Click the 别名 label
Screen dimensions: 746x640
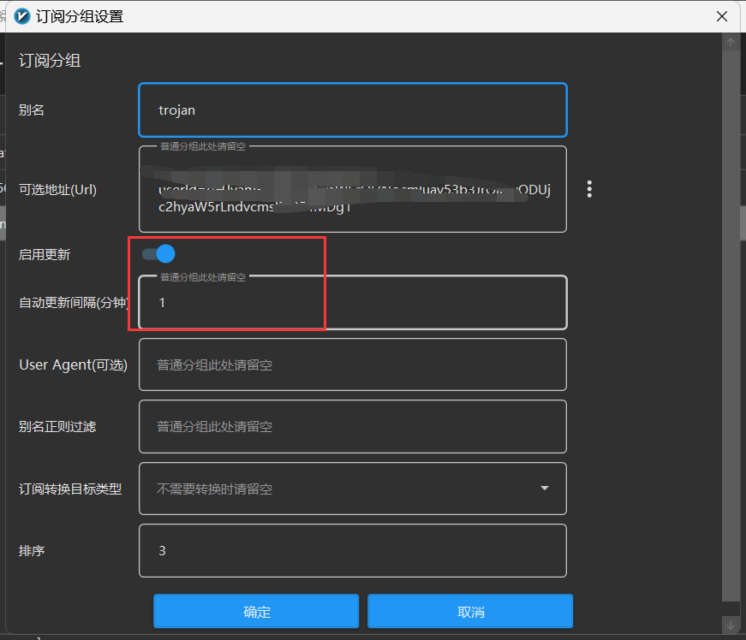point(32,110)
